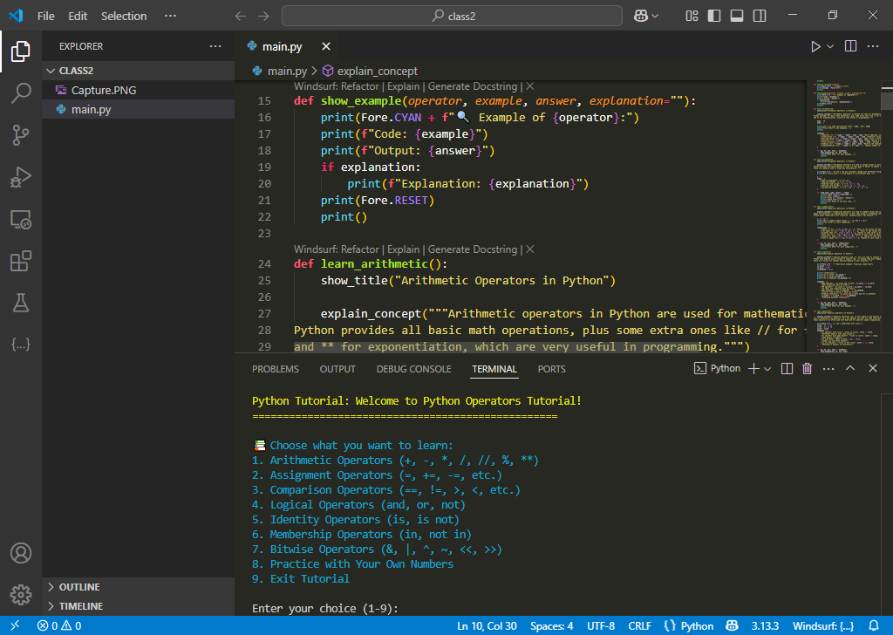Viewport: 893px width, 635px height.
Task: Open the Search view
Action: 21,92
